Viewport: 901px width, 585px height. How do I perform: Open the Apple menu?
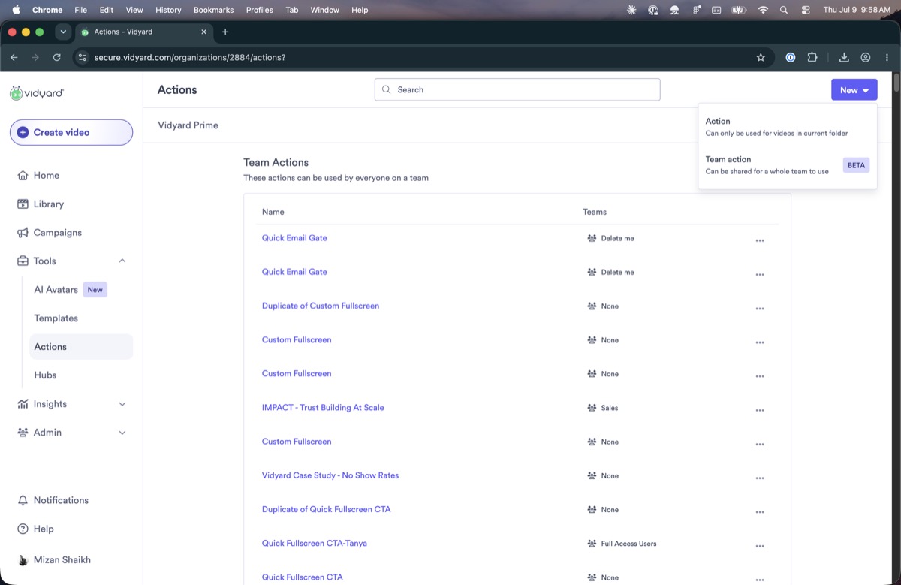[16, 10]
